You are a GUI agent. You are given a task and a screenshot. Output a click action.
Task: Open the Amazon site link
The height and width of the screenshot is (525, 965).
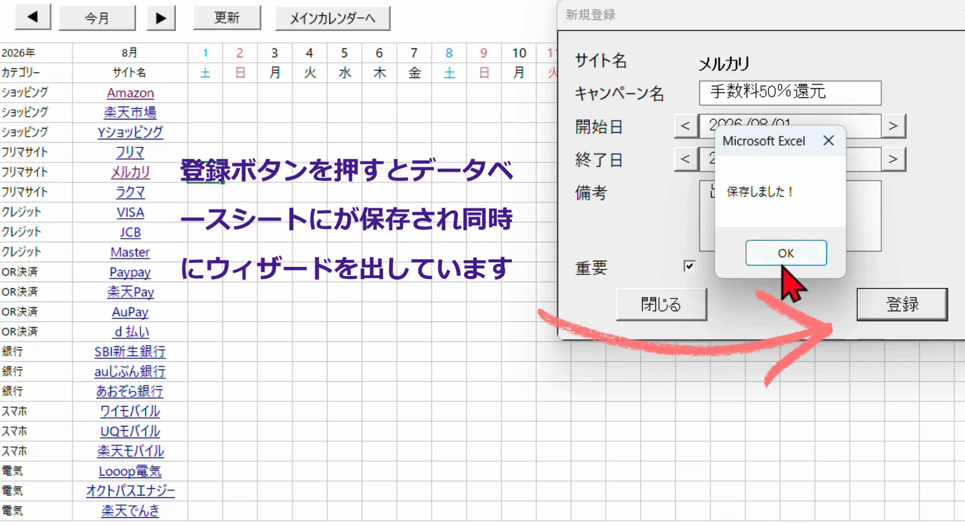(x=130, y=93)
